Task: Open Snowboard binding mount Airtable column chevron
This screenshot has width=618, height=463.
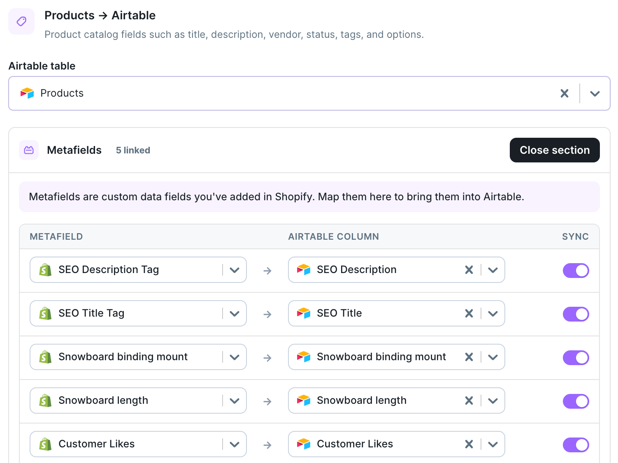Action: [x=493, y=357]
